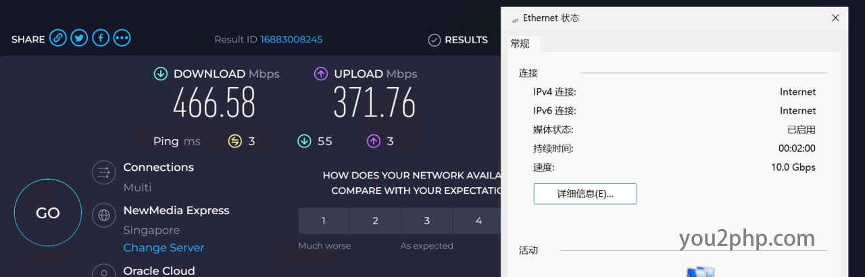Click the idle ping latency icon

click(x=235, y=141)
